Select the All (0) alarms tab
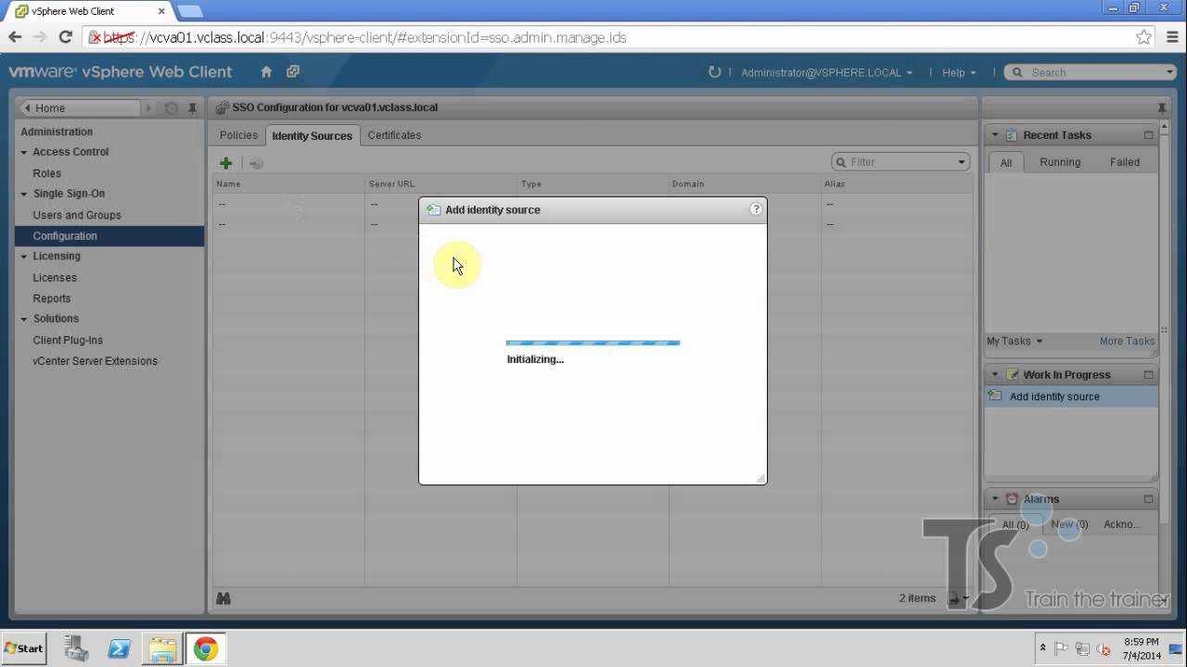This screenshot has height=667, width=1187. [1015, 524]
